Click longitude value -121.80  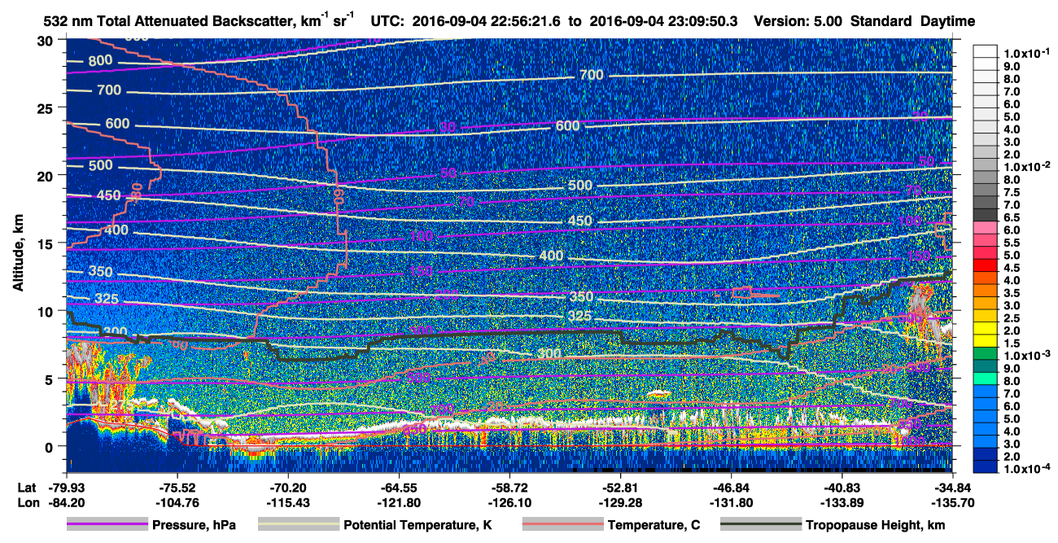[399, 502]
